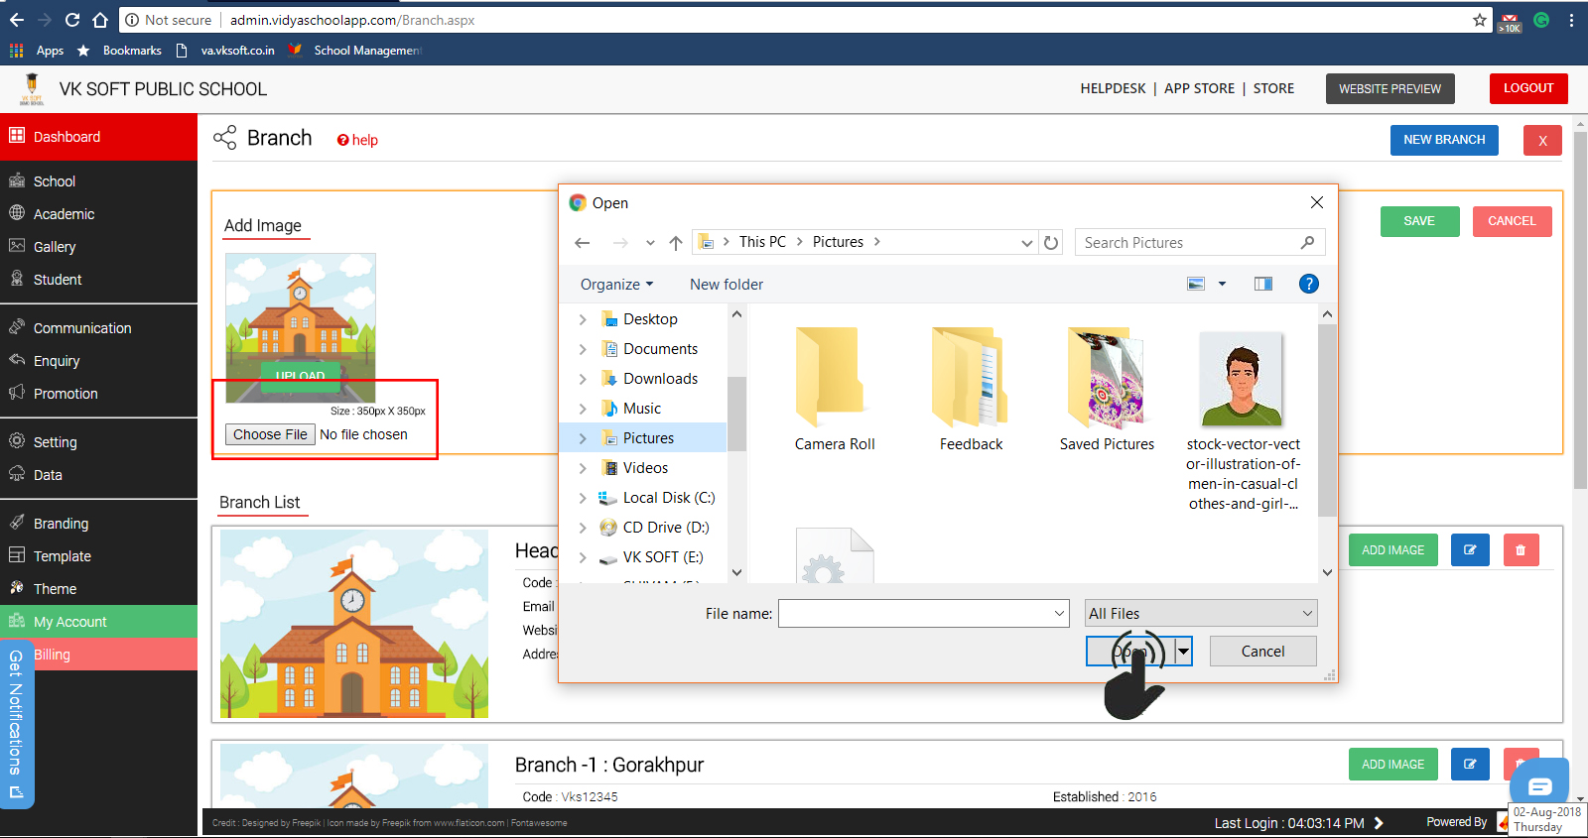Select Pictures in the navigation tree
Image resolution: width=1588 pixels, height=838 pixels.
pyautogui.click(x=648, y=438)
